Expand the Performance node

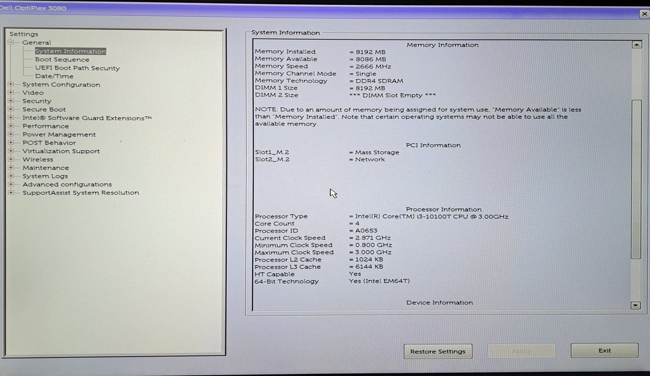click(x=11, y=126)
